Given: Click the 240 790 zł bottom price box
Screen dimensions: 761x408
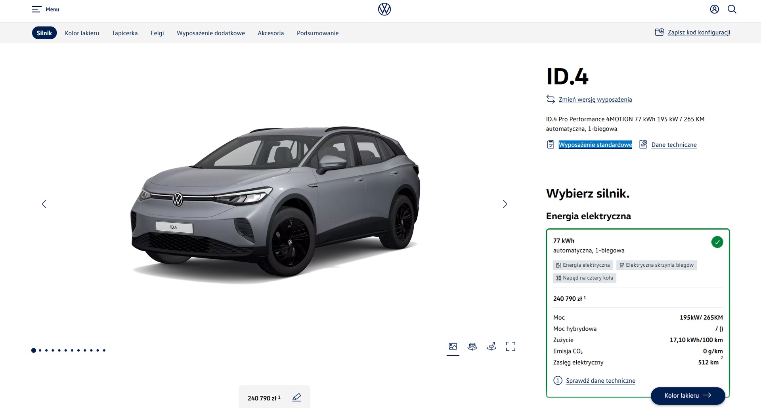Looking at the screenshot, I should pyautogui.click(x=274, y=397).
